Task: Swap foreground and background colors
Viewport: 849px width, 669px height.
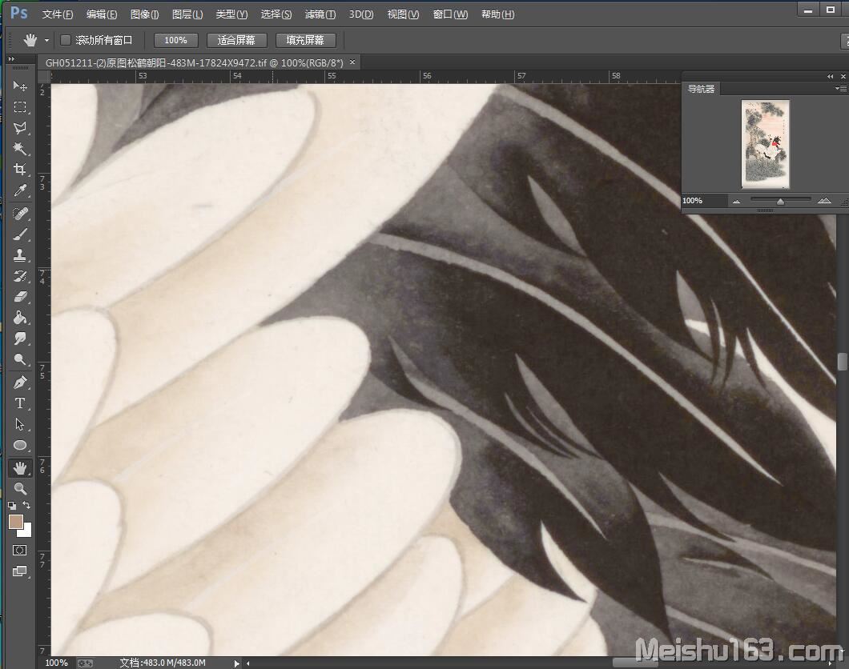Action: point(26,505)
